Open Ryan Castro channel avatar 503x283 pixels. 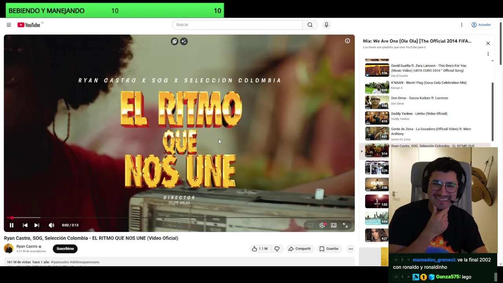pyautogui.click(x=9, y=248)
